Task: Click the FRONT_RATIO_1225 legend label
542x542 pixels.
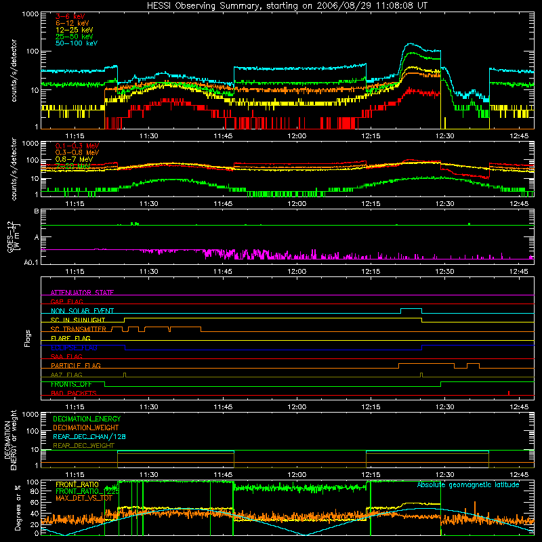Action: click(x=87, y=491)
